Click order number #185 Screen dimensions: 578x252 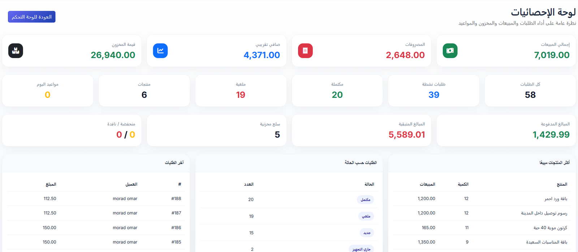(x=176, y=242)
